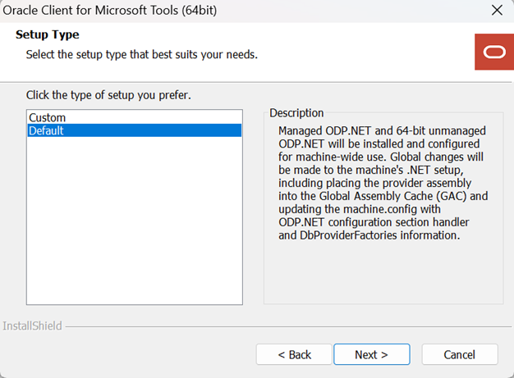Click the setup description paragraph text
The image size is (514, 378).
[x=383, y=183]
